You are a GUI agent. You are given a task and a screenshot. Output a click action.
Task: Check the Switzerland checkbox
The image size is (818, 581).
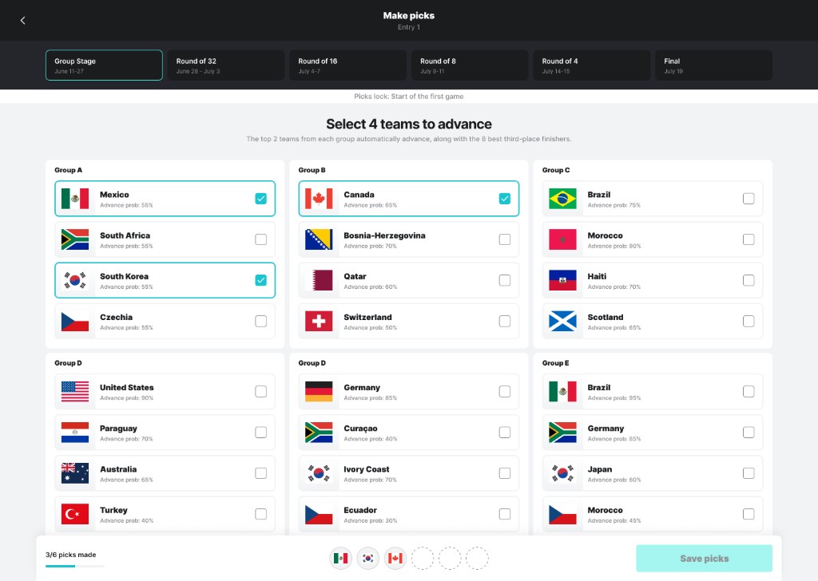click(505, 322)
